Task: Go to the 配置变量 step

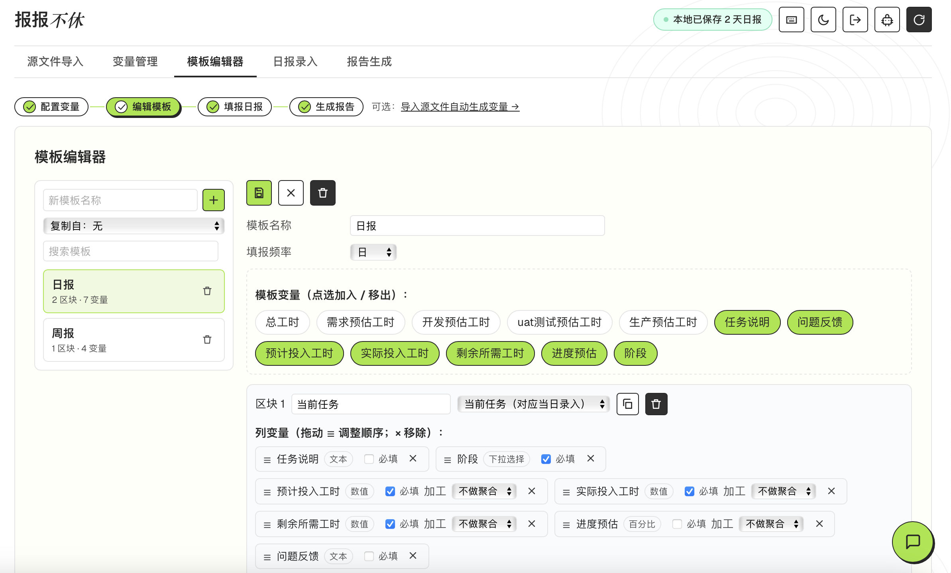Action: point(51,107)
